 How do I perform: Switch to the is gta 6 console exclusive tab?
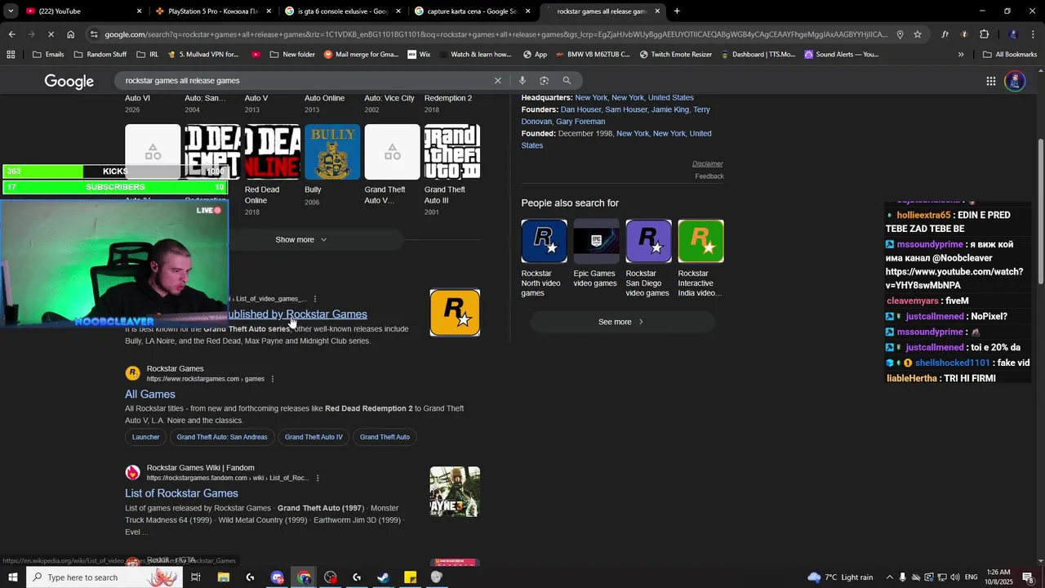click(343, 11)
